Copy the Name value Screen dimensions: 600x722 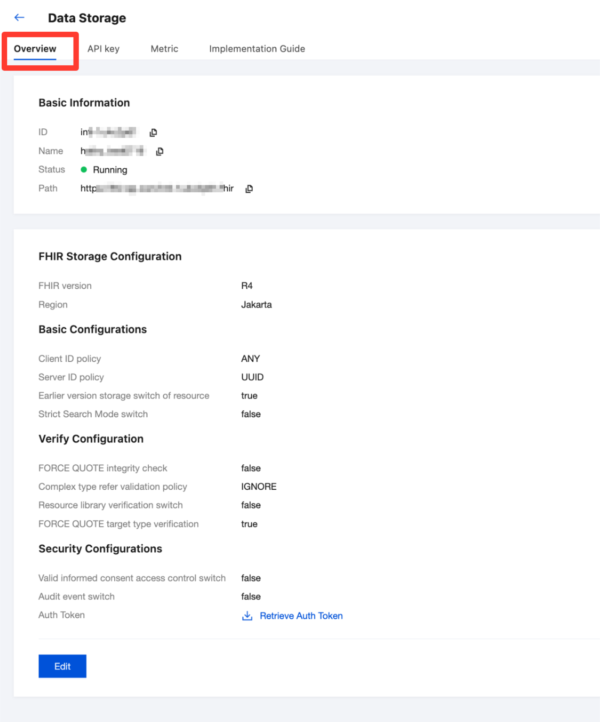coord(159,152)
